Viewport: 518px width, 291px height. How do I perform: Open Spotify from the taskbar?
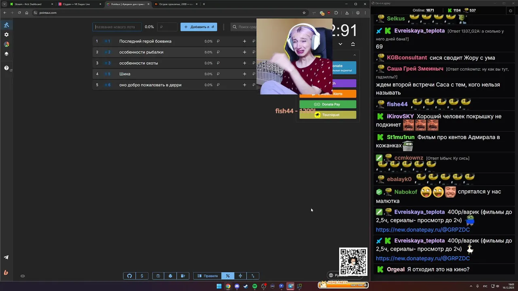pyautogui.click(x=255, y=286)
